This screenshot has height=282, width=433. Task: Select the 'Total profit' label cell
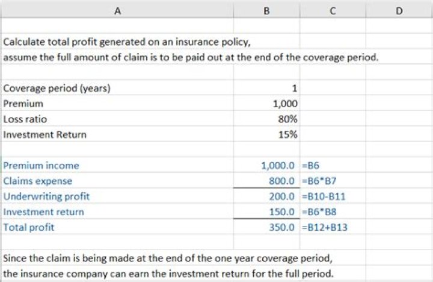[117, 228]
